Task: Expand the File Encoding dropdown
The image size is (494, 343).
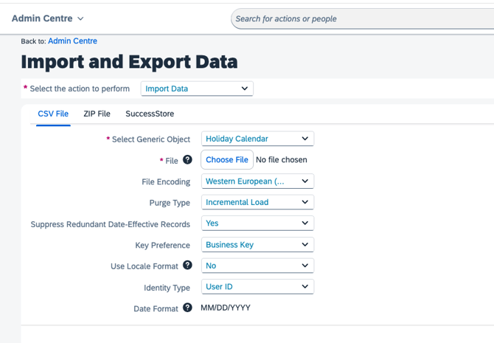Action: click(257, 181)
